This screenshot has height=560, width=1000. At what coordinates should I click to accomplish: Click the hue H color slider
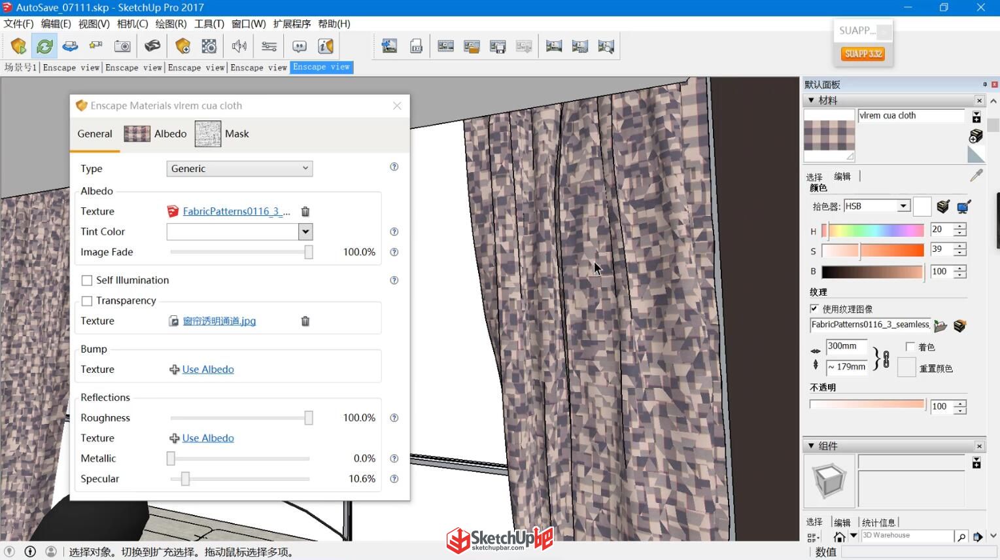coord(872,230)
